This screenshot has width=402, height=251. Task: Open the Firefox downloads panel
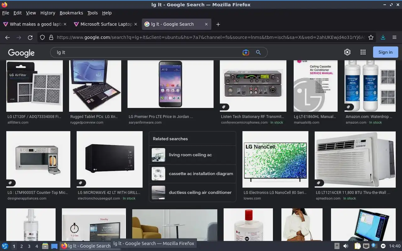click(383, 37)
